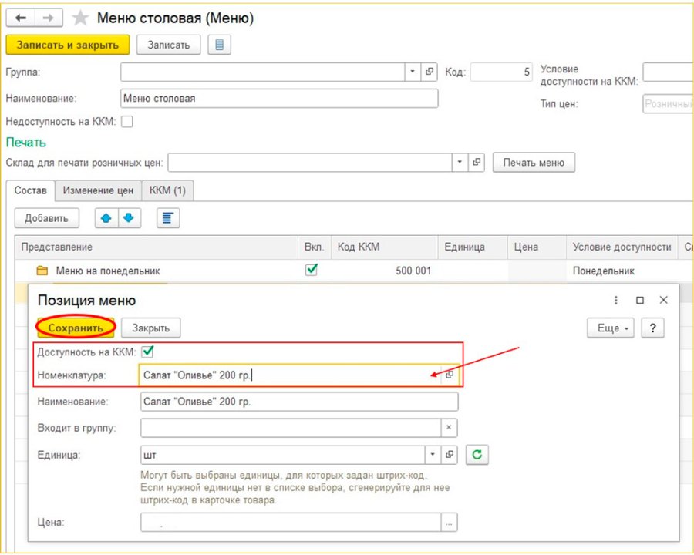Open the Номенклатура linked item icon

tap(450, 375)
